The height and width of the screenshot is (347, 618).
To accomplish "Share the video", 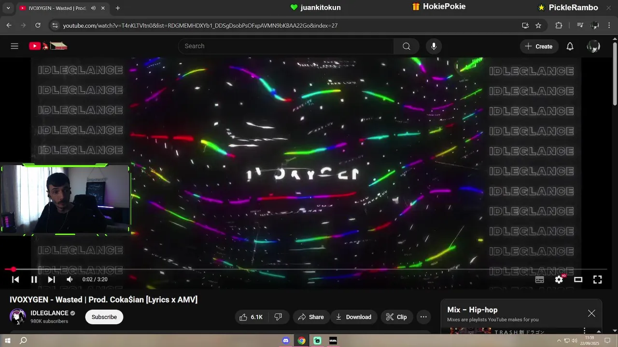I will (311, 317).
